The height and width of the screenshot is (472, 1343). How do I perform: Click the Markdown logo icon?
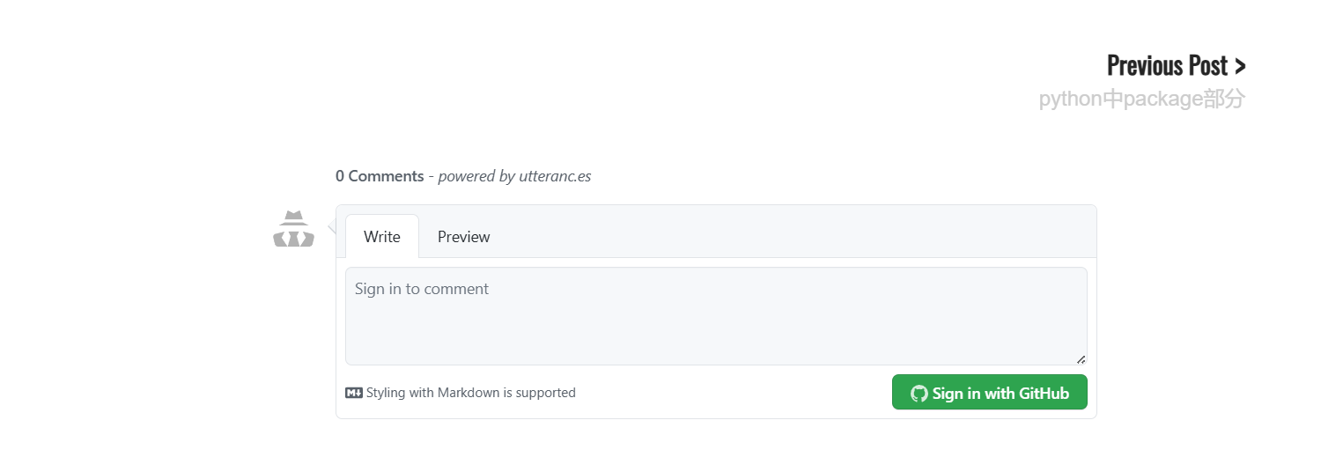pos(354,393)
